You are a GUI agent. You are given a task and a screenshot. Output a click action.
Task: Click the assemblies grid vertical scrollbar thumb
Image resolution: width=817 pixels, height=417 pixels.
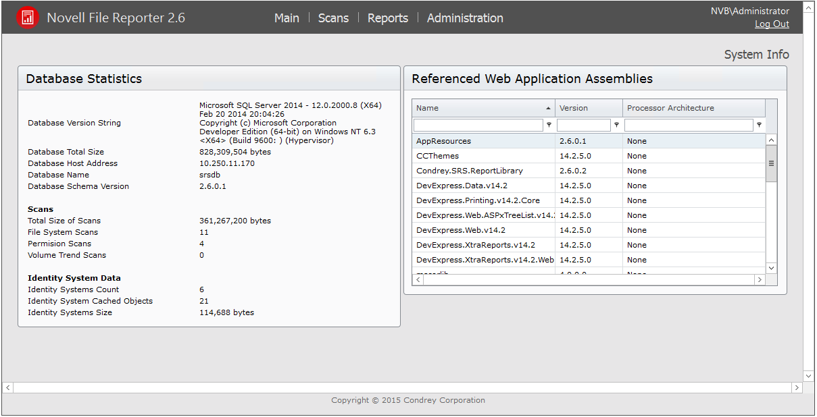[771, 164]
